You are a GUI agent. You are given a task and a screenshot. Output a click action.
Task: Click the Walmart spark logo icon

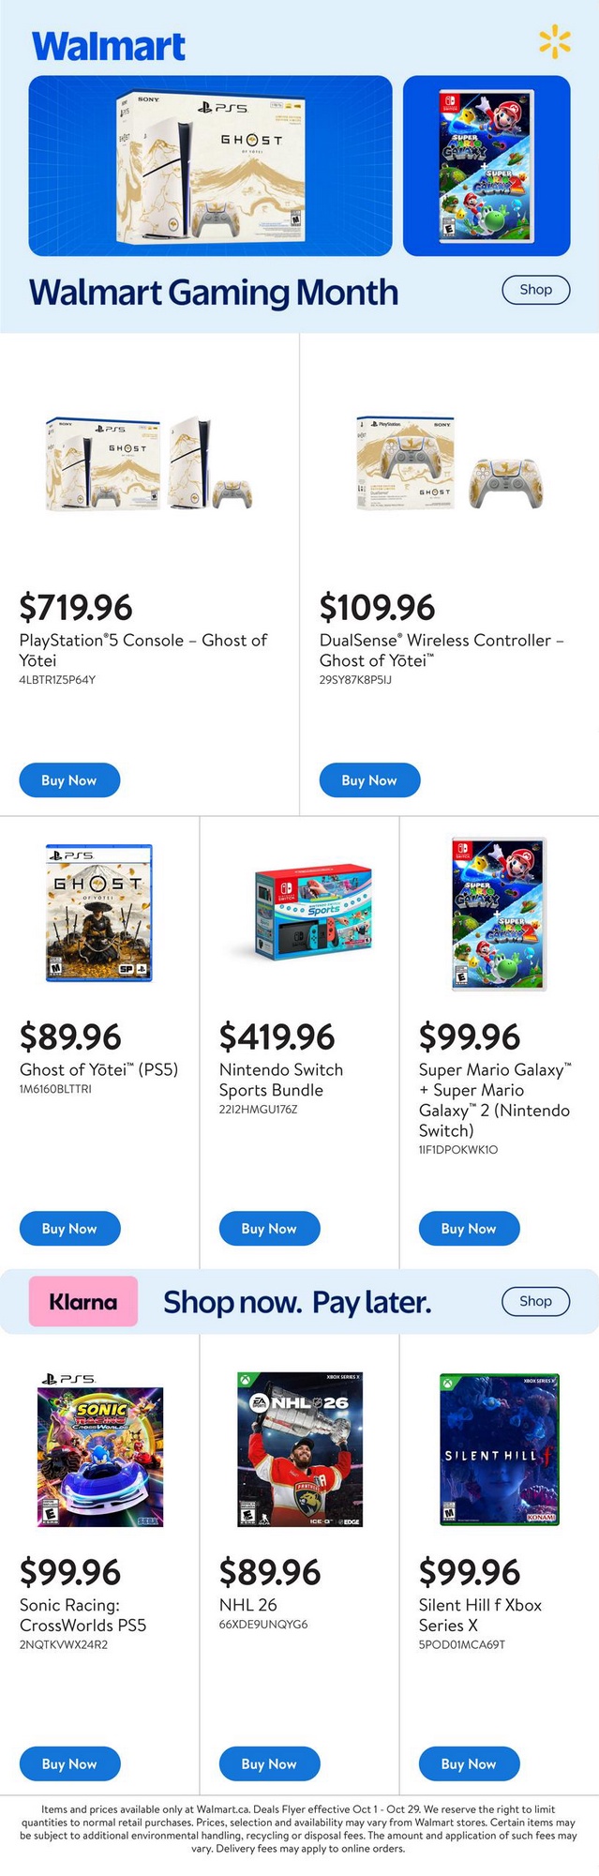coord(554,42)
